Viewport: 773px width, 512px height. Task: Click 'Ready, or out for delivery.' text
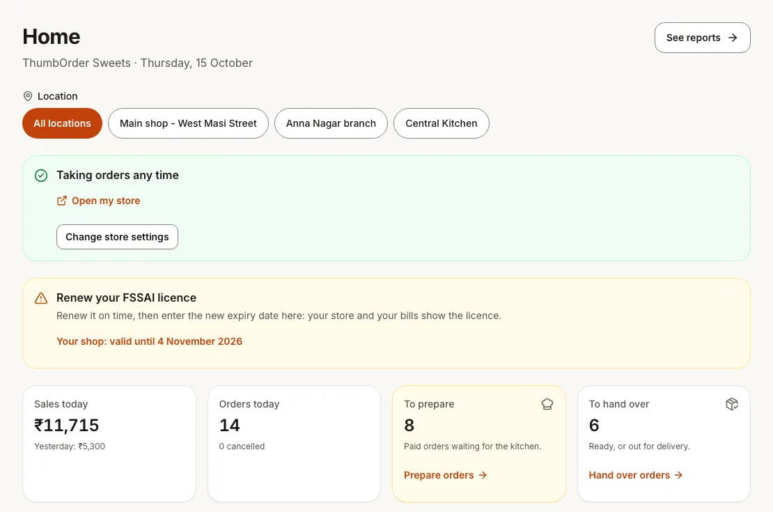639,447
